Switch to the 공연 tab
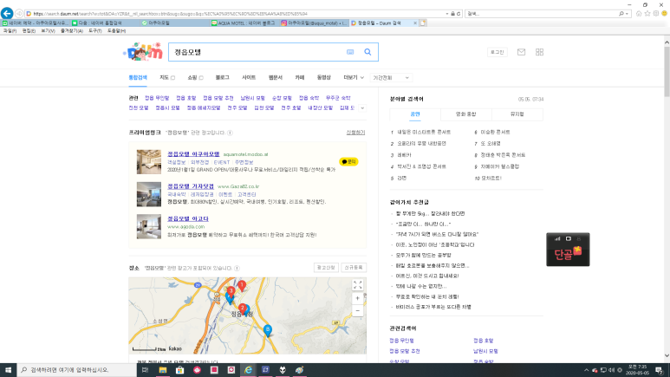Image resolution: width=670 pixels, height=377 pixels. coord(415,114)
